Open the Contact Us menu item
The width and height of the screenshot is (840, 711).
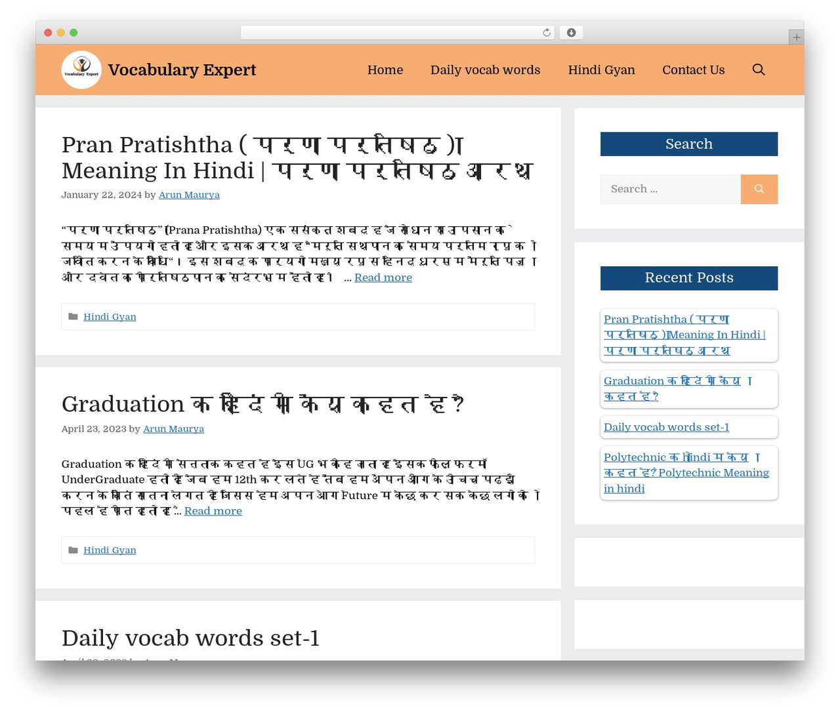(693, 70)
